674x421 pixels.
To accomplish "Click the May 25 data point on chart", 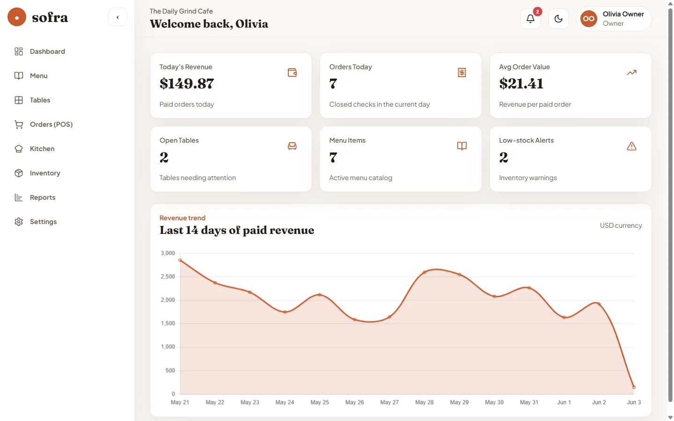I will [320, 295].
